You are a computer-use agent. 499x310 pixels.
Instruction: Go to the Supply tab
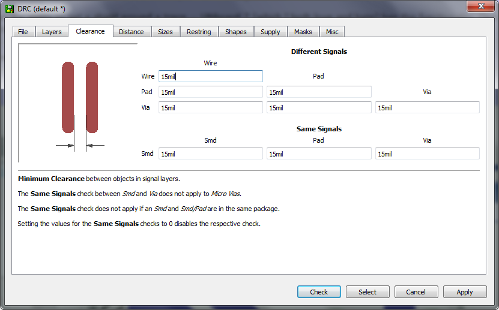click(x=270, y=32)
